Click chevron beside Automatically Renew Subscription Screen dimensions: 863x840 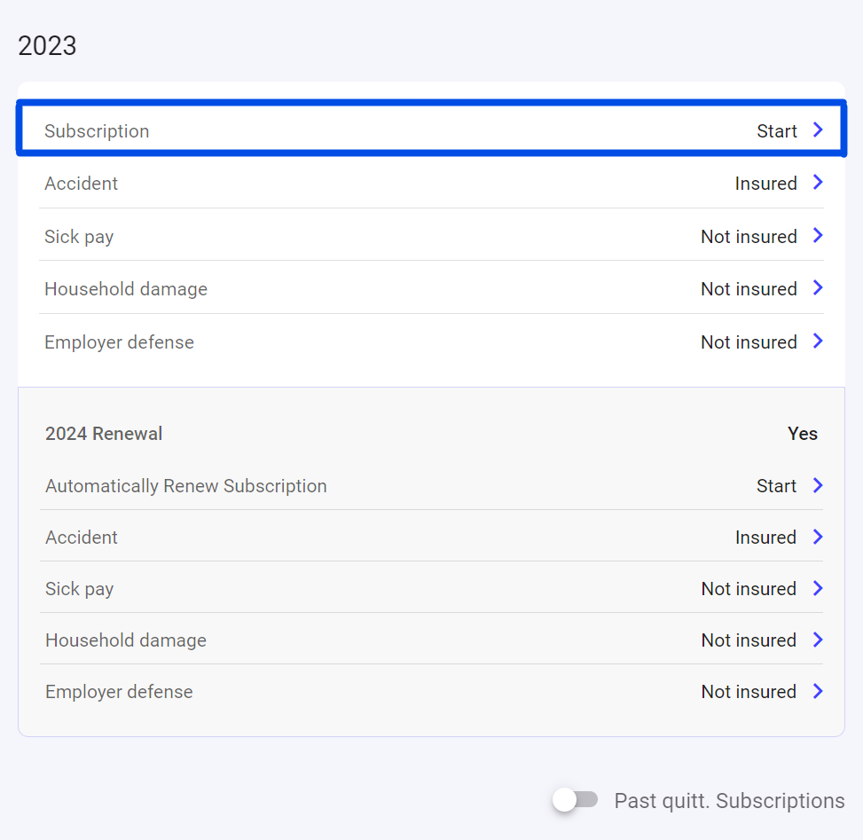point(818,485)
